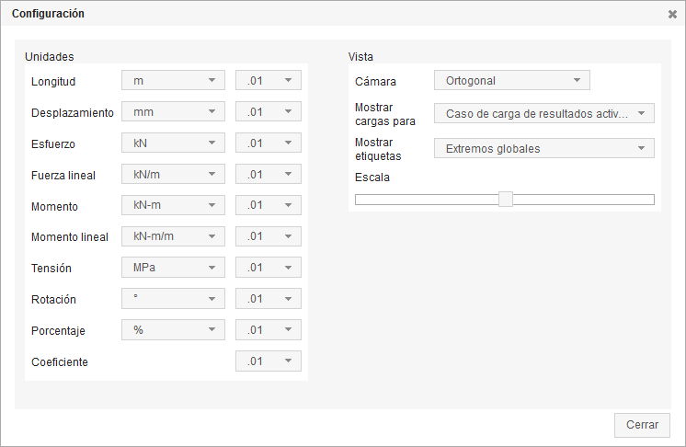Open the Momento precision dropdown

pos(269,206)
